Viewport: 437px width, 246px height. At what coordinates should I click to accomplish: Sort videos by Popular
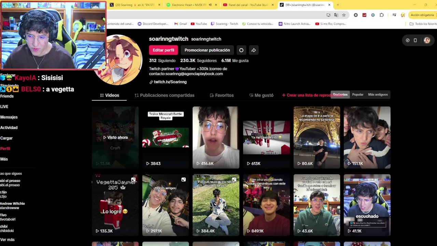(358, 95)
